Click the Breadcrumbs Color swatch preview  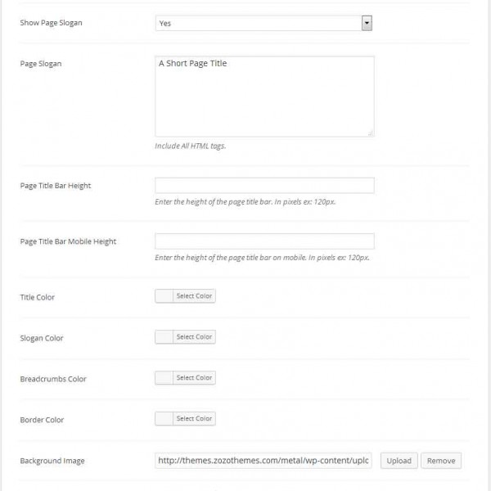point(164,378)
